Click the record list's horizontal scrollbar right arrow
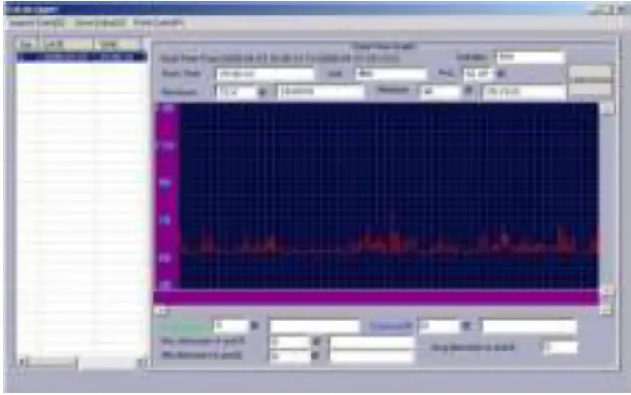 coord(142,362)
